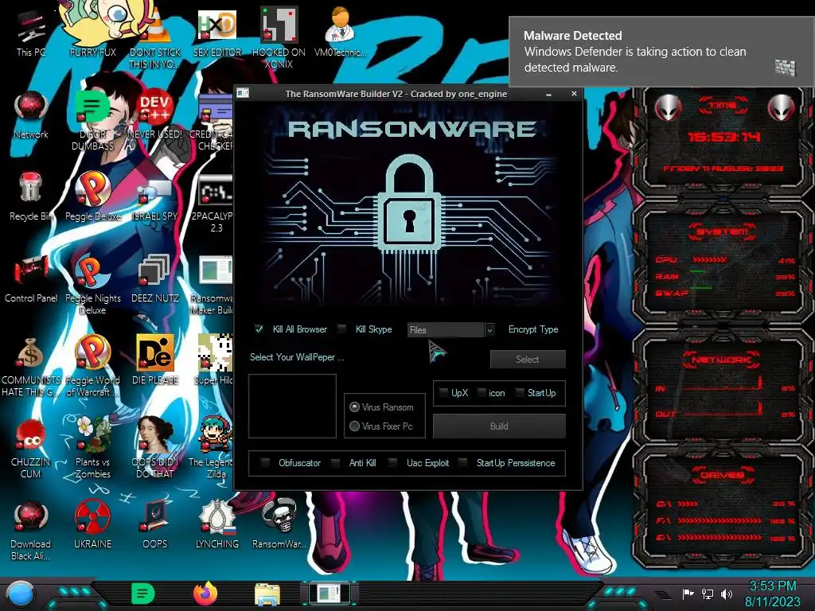
Task: Open the OOPS desktop shortcut
Action: (155, 525)
